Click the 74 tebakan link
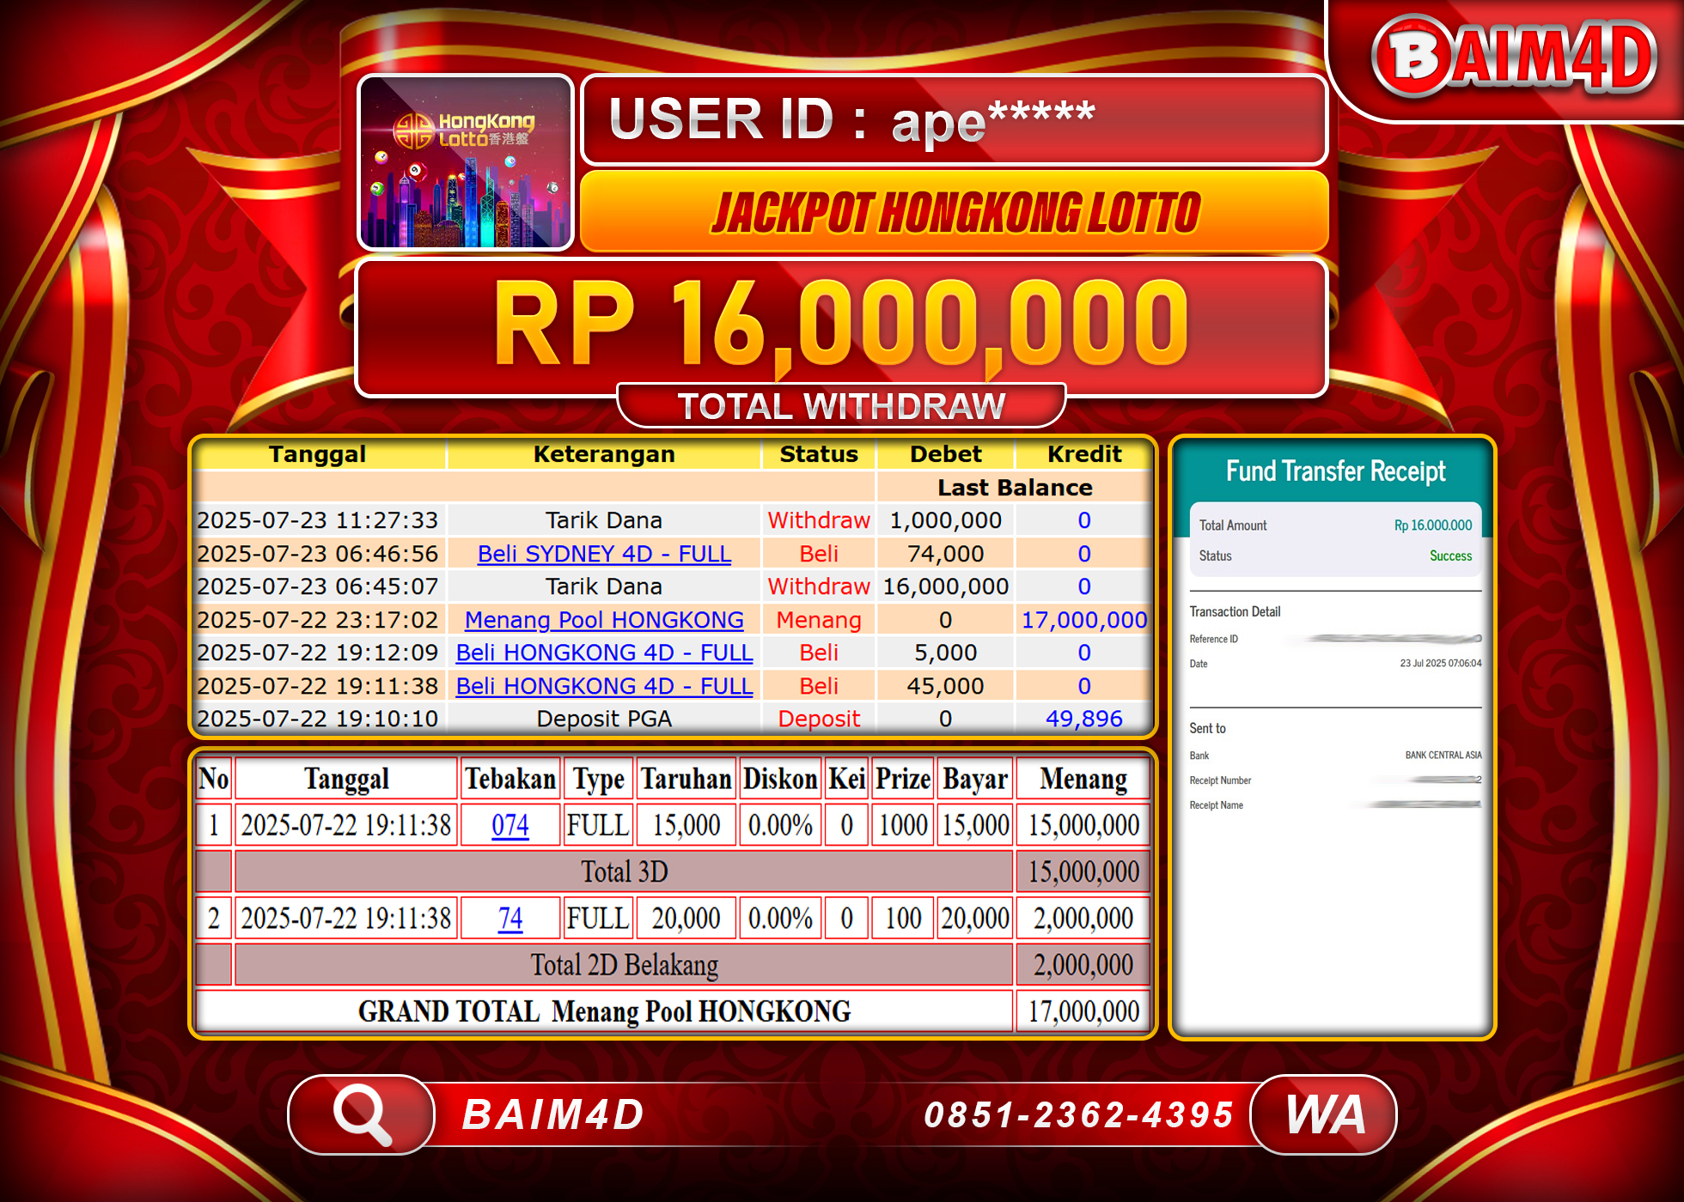The width and height of the screenshot is (1684, 1202). [x=509, y=917]
